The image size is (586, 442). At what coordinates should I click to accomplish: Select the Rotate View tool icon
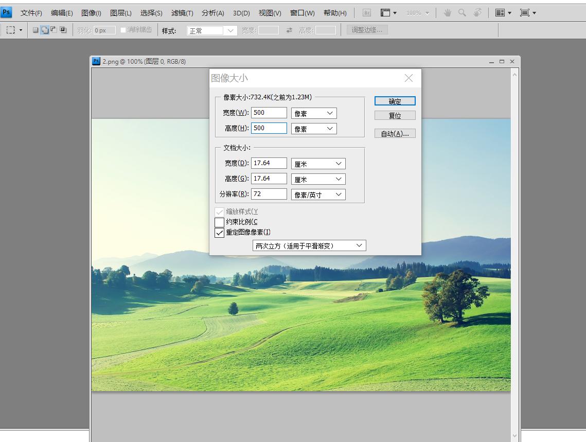(x=477, y=13)
